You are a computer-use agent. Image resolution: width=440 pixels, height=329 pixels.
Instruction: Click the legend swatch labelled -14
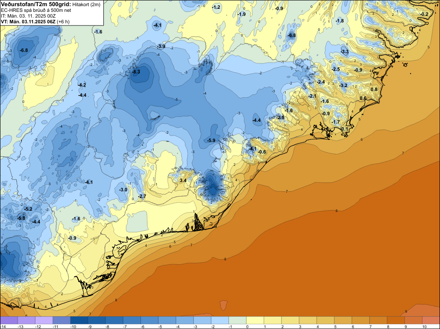pyautogui.click(x=9, y=320)
